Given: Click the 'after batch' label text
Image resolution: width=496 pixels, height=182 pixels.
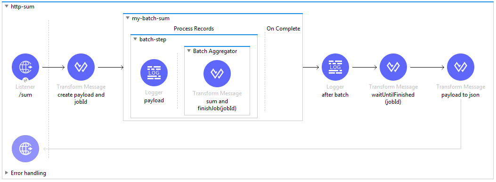Looking at the screenshot, I should click(x=335, y=94).
